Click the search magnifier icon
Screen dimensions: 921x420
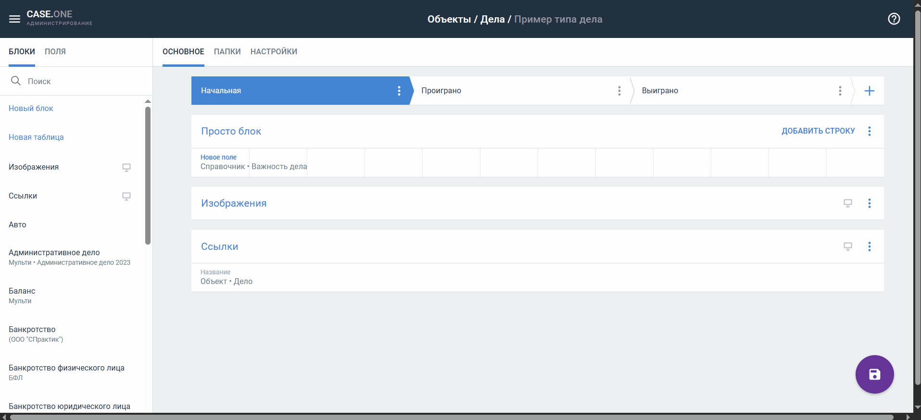(x=16, y=81)
